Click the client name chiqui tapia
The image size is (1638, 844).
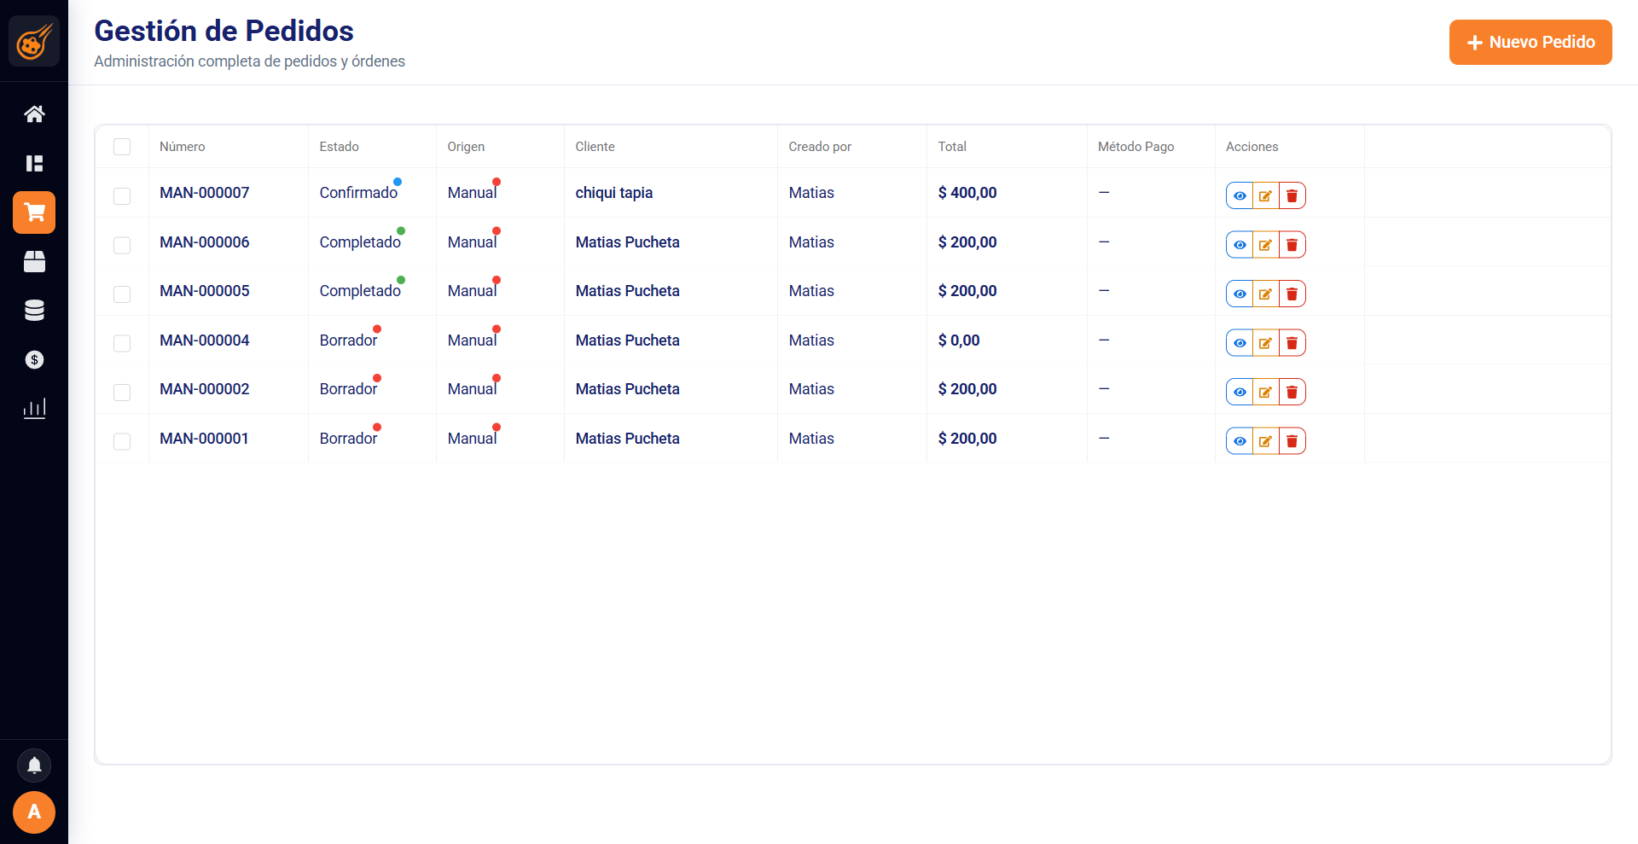click(614, 193)
